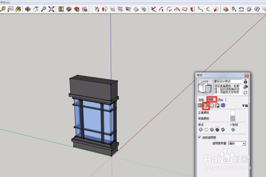Select monochrome face style
The width and height of the screenshot is (266, 177).
(x=223, y=130)
